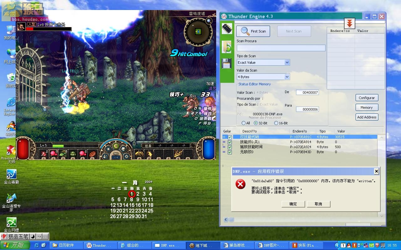Screen dimensions: 401x250
Task: Switch to 地下城 taskbar window
Action: click(203, 245)
